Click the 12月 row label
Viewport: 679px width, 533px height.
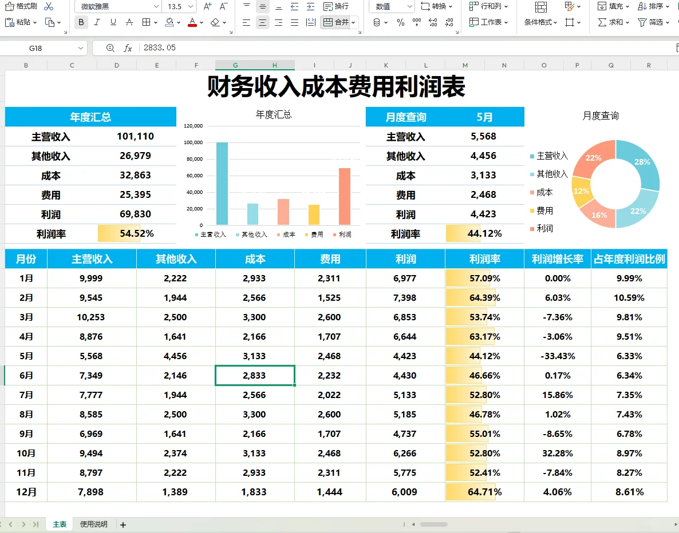(x=26, y=492)
